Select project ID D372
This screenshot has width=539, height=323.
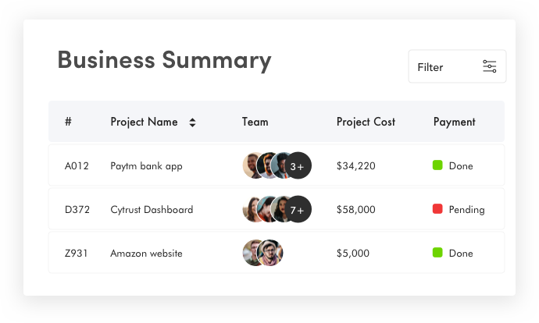point(77,210)
